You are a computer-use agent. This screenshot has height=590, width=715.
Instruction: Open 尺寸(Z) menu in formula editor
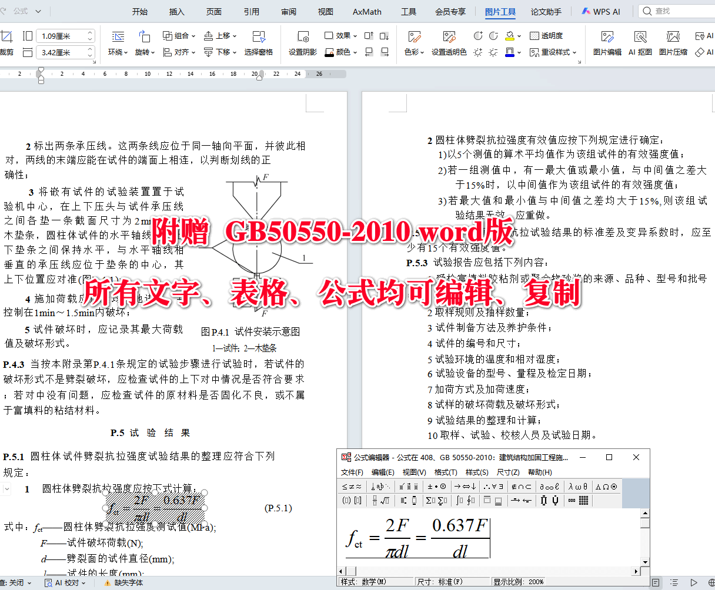click(508, 472)
